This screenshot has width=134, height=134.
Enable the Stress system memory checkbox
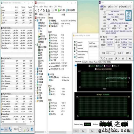77,51
